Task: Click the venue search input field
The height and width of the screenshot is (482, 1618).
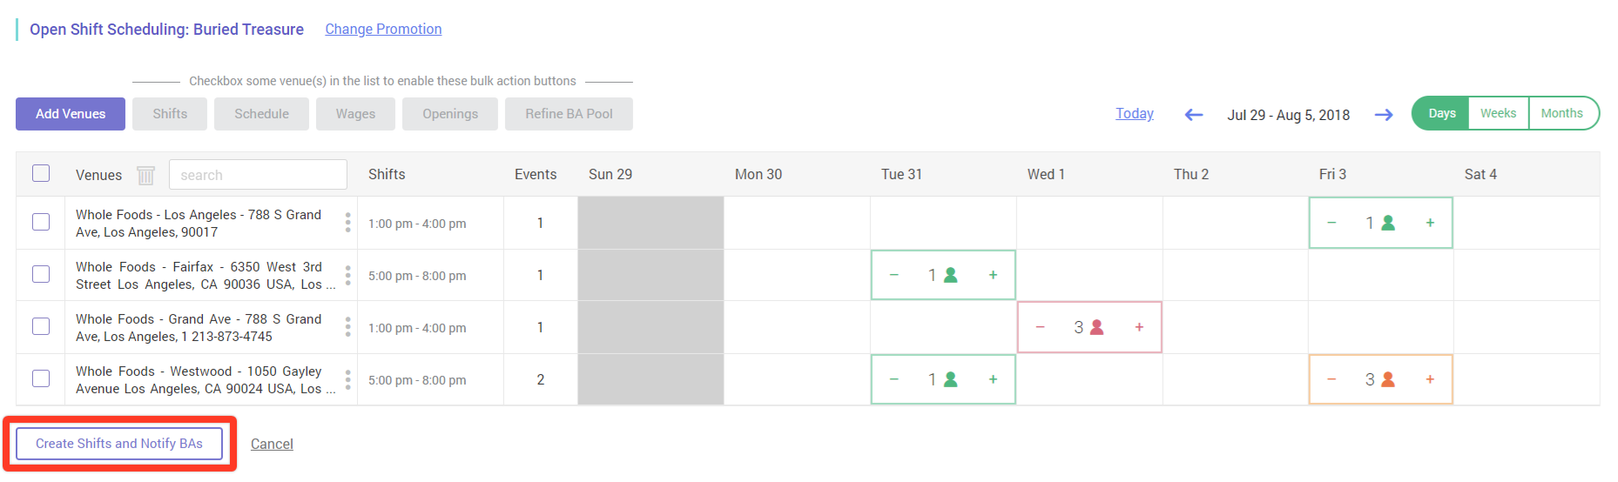Action: pos(258,175)
